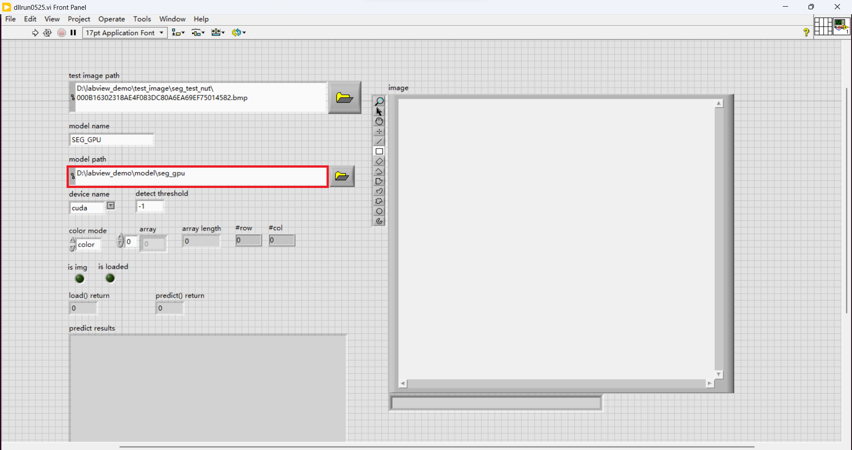This screenshot has width=852, height=450.
Task: Click the array element value box
Action: 154,243
